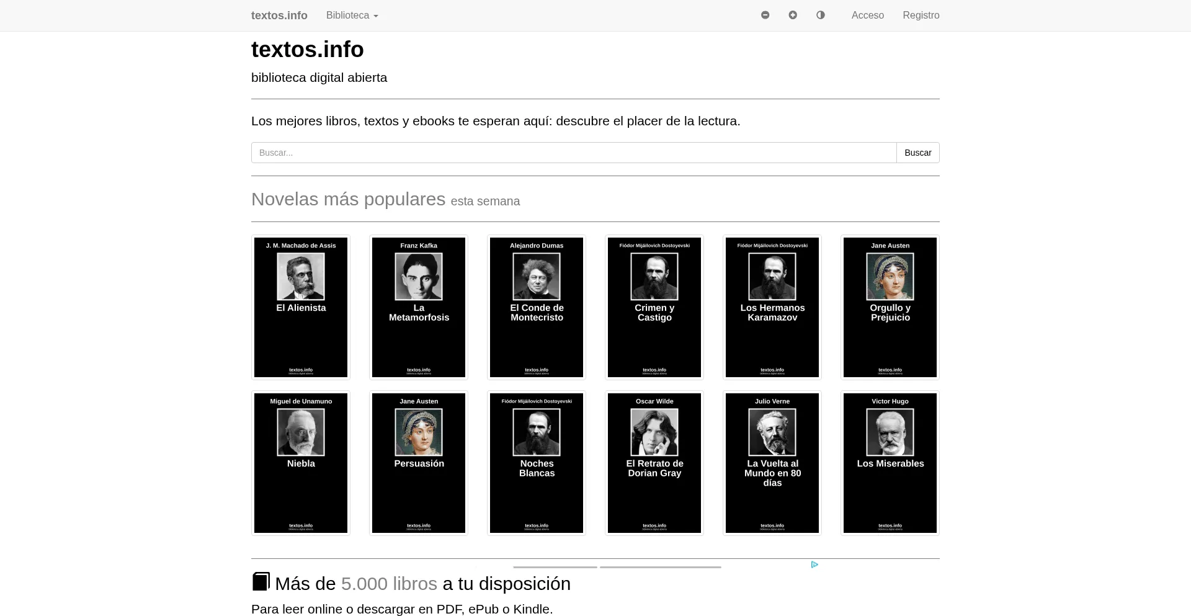Click the 5.000 libros link
Image resolution: width=1191 pixels, height=616 pixels.
(390, 583)
